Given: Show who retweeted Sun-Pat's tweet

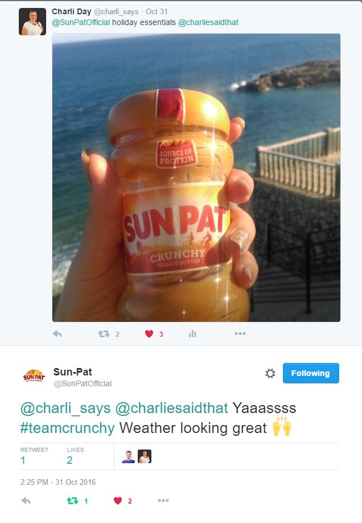Looking at the screenshot, I should point(34,456).
